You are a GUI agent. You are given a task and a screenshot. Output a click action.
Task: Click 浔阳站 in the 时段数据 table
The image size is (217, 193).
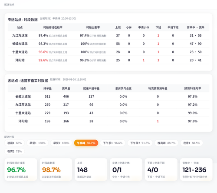[x=20, y=60]
